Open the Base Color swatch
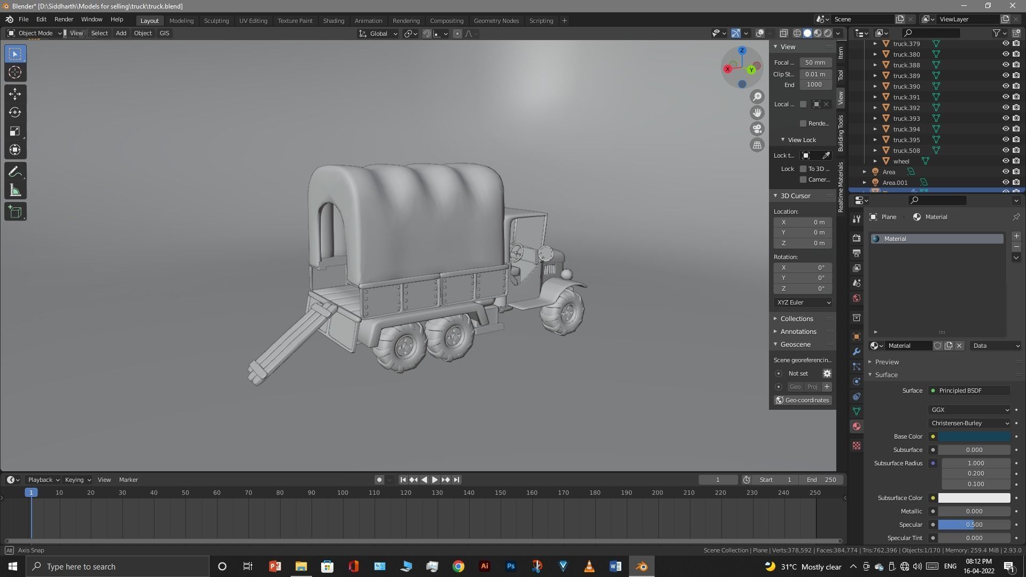The height and width of the screenshot is (577, 1026). point(974,436)
